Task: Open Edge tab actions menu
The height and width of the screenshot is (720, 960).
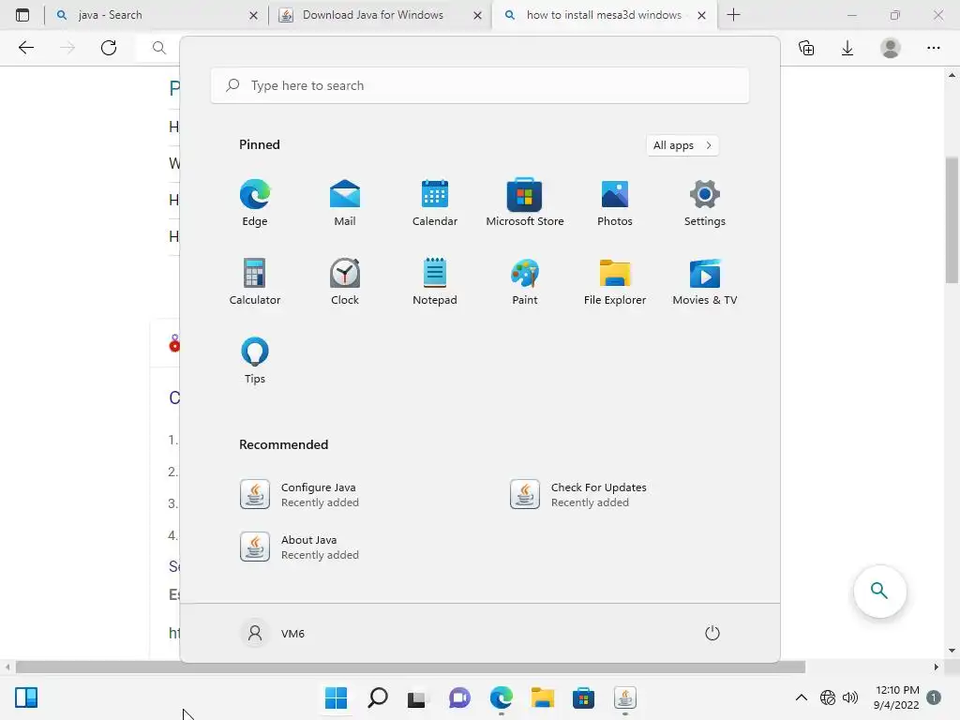Action: [22, 15]
